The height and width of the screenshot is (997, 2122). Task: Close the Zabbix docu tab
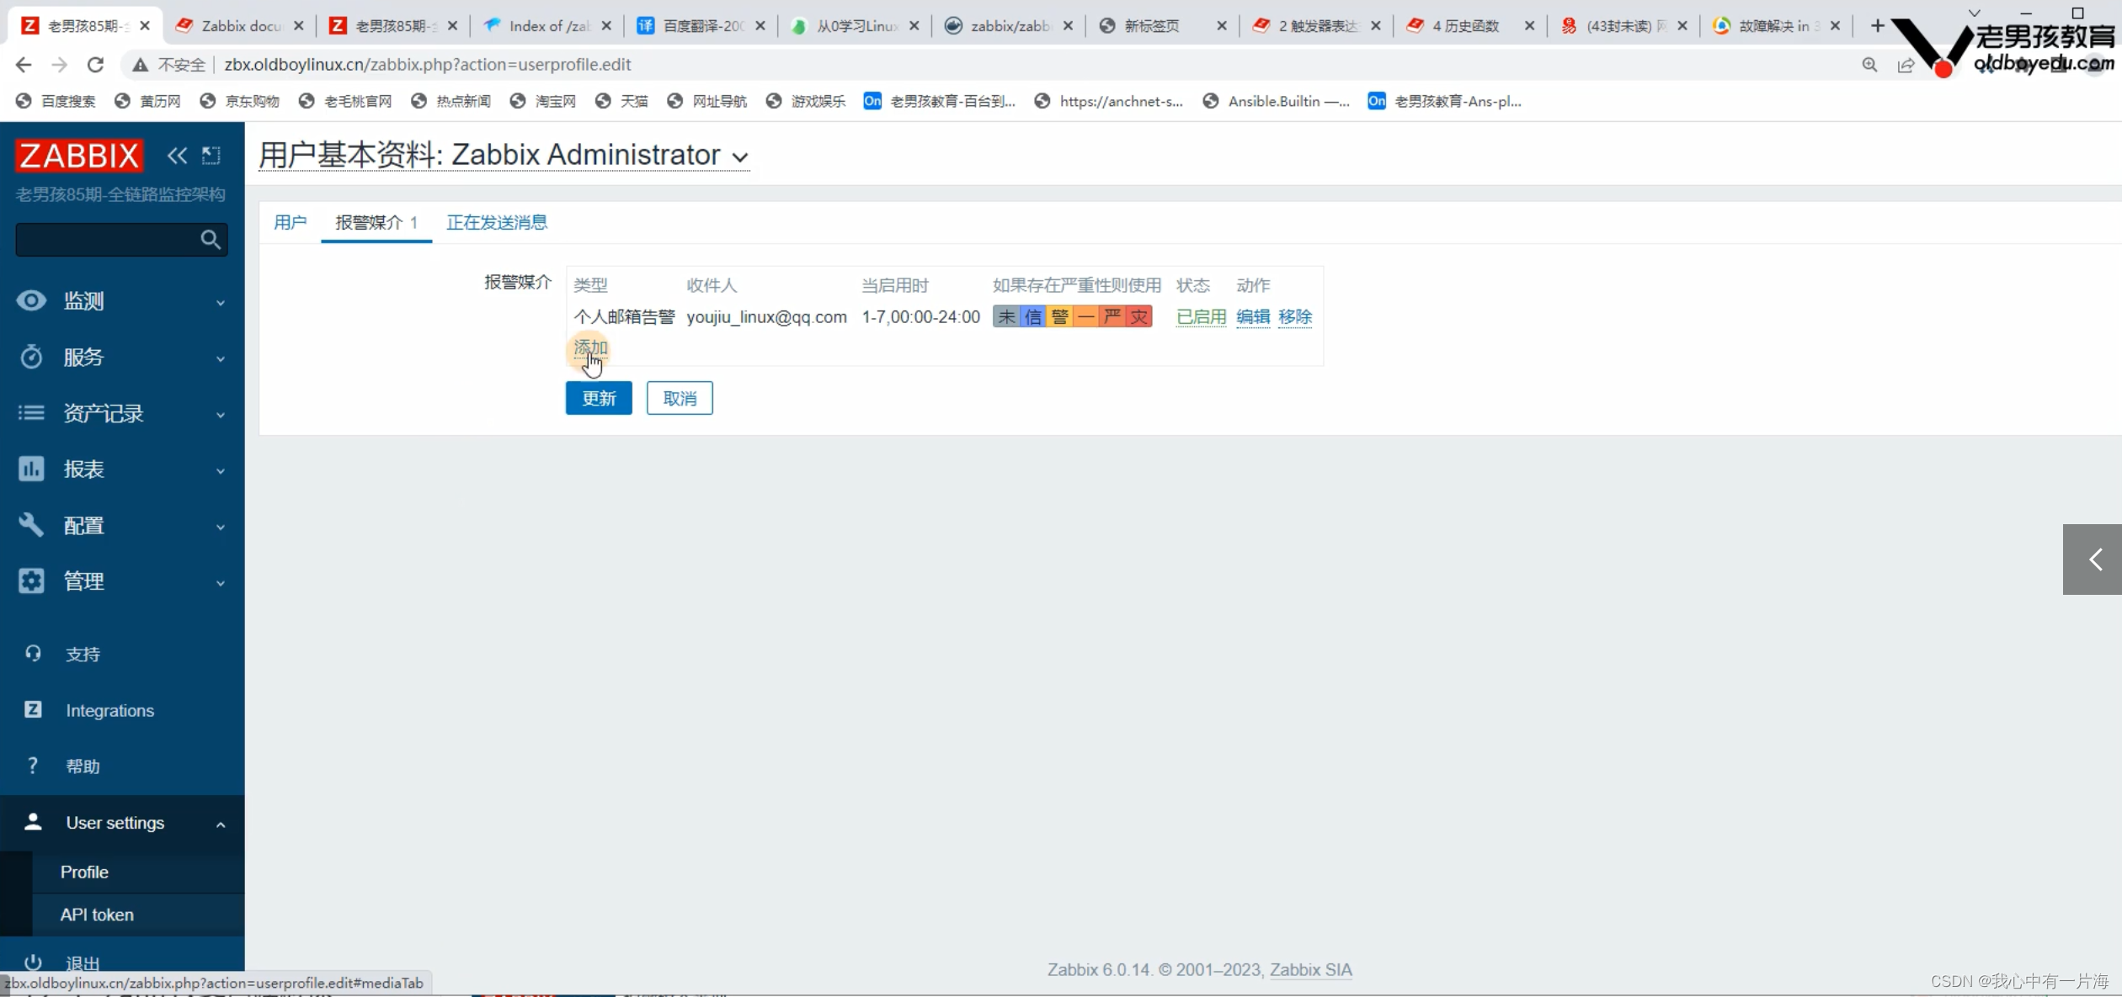[x=298, y=26]
